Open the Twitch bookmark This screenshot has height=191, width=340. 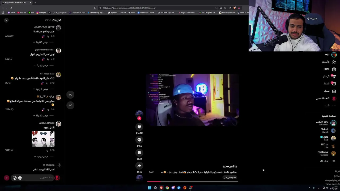[11, 12]
